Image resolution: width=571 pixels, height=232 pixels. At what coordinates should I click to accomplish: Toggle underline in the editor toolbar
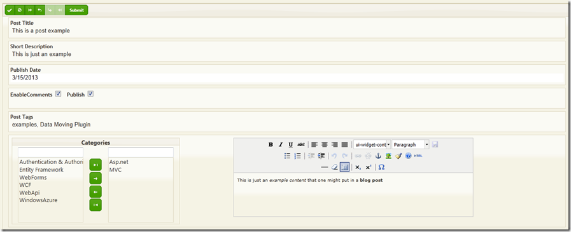(x=291, y=145)
